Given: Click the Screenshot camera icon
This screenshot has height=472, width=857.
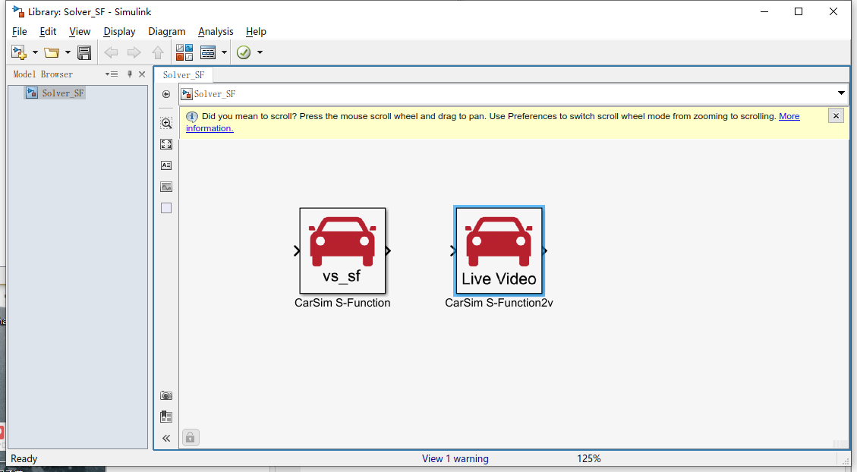Looking at the screenshot, I should pyautogui.click(x=166, y=395).
